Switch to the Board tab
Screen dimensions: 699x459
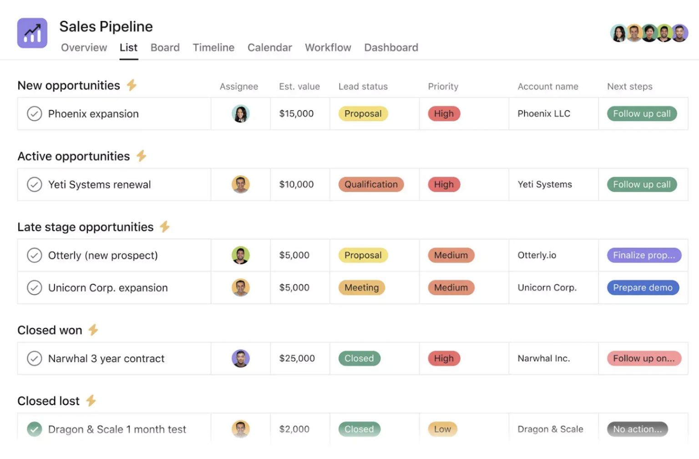click(x=165, y=47)
